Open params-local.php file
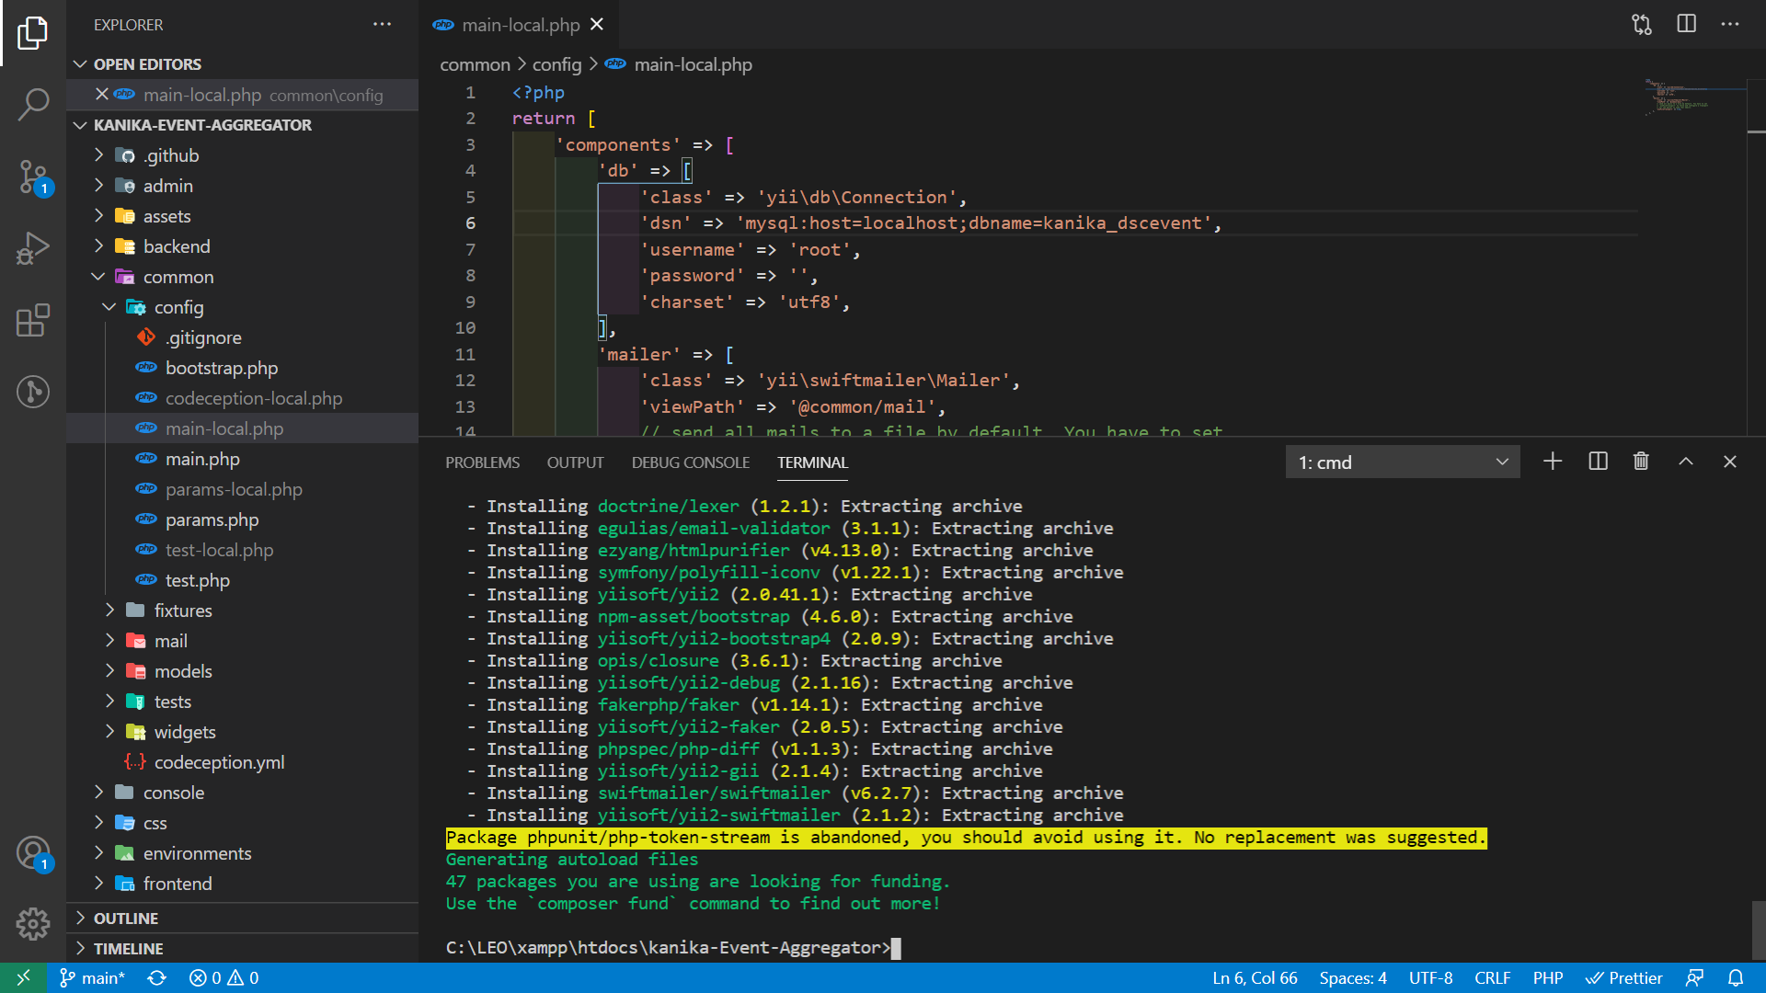The height and width of the screenshot is (993, 1766). tap(243, 489)
